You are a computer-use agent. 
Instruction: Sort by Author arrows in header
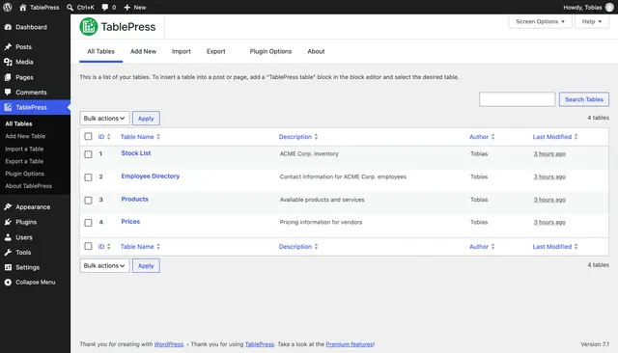(493, 137)
